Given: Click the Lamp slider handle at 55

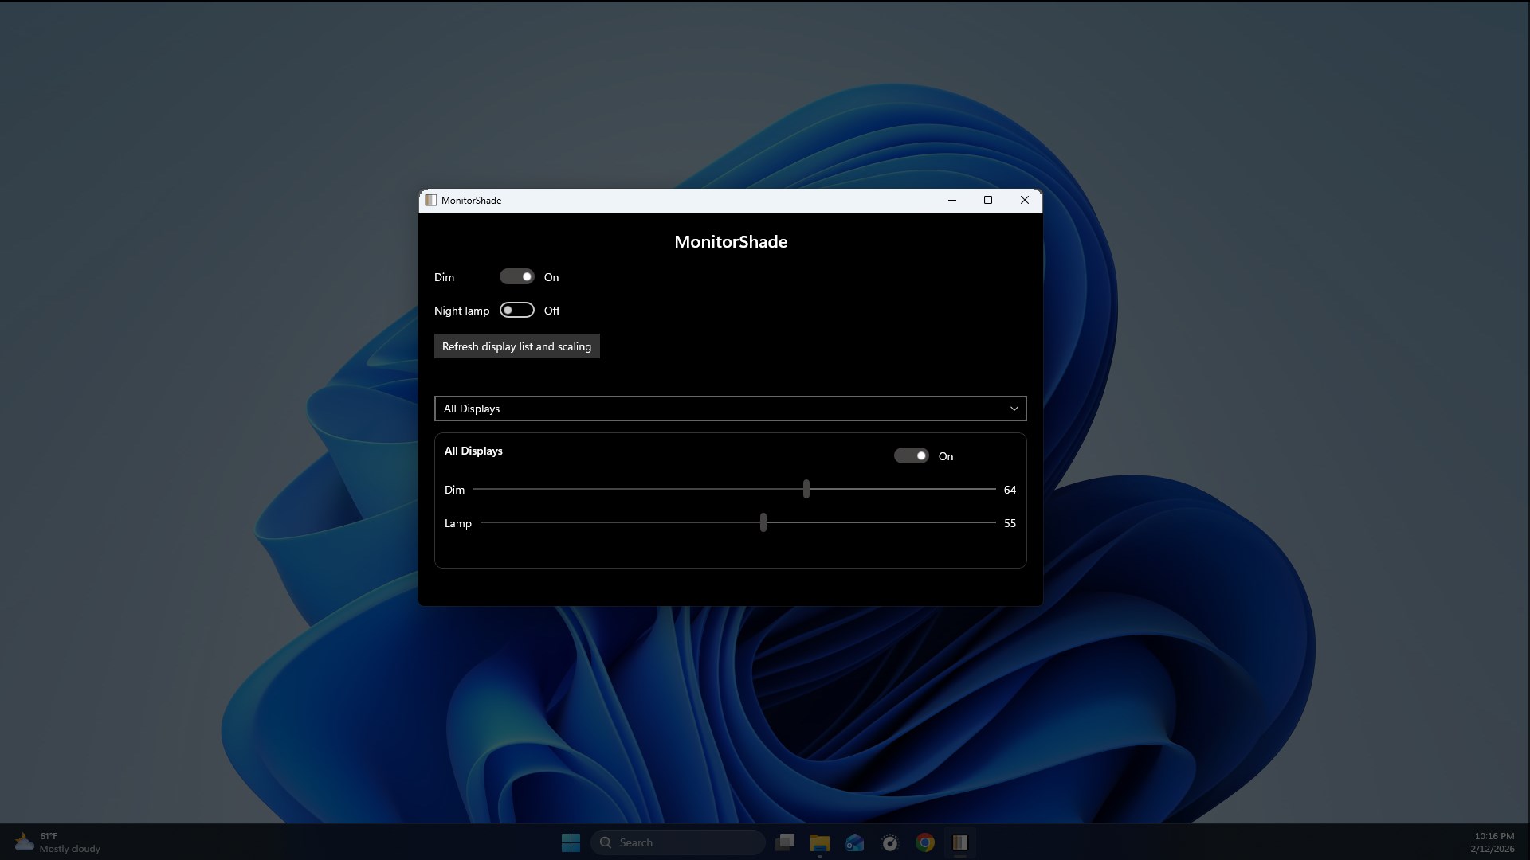Looking at the screenshot, I should pyautogui.click(x=763, y=522).
